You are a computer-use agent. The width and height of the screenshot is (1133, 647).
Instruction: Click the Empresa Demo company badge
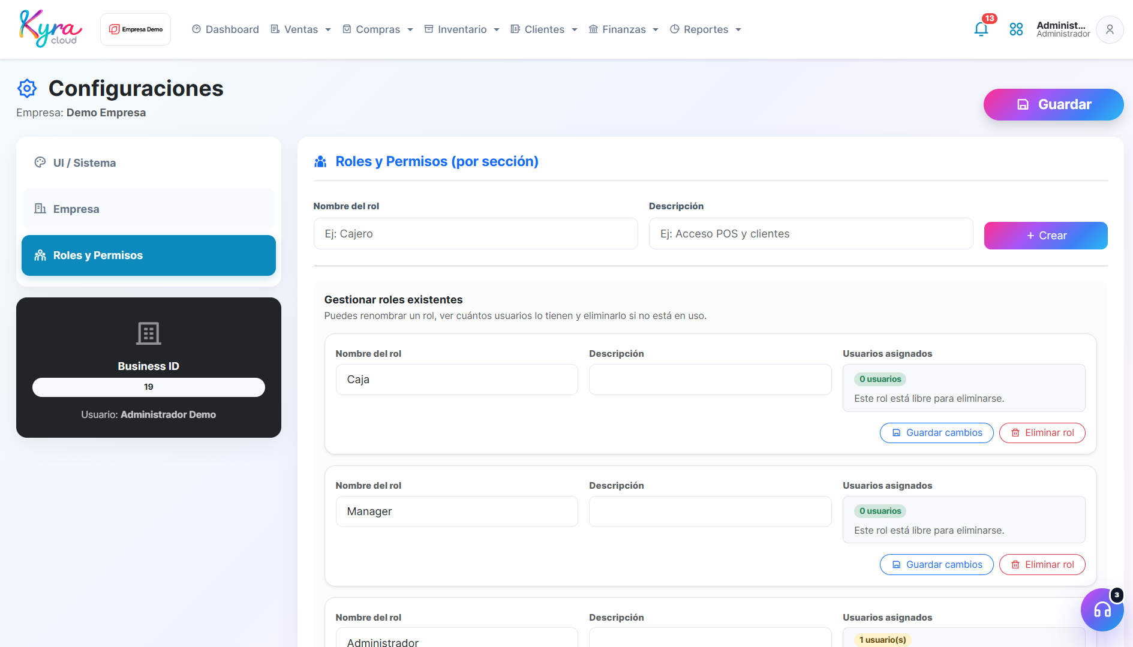click(136, 29)
